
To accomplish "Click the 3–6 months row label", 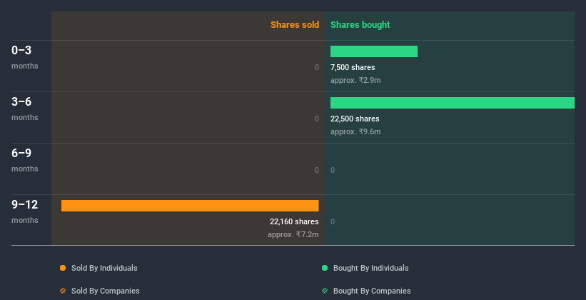I will click(x=25, y=109).
